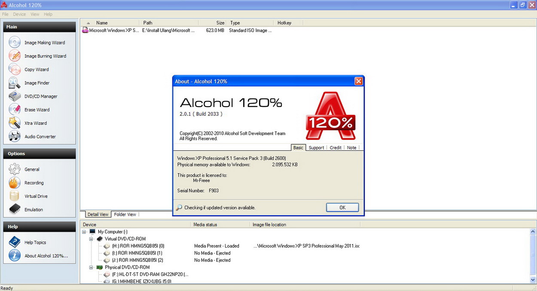Click Alcohol 120% logo in About dialog

point(331,116)
